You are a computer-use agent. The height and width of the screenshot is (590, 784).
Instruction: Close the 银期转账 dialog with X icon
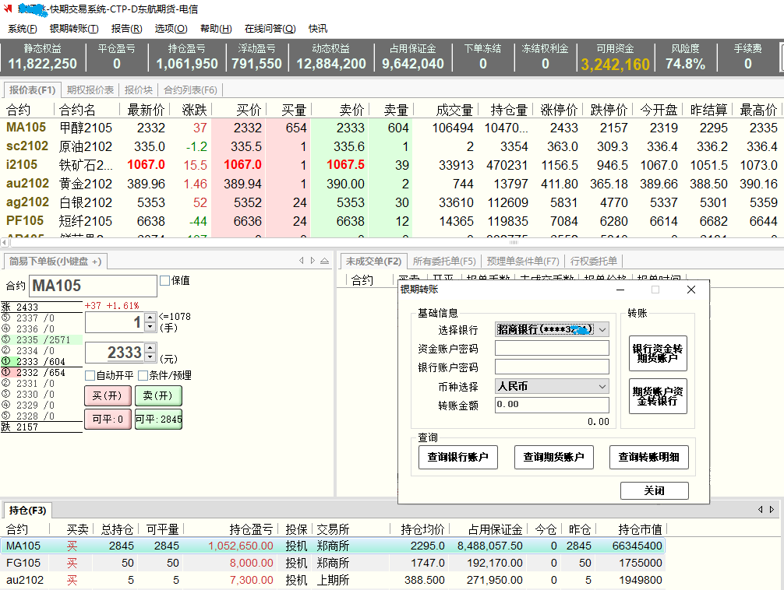click(690, 290)
